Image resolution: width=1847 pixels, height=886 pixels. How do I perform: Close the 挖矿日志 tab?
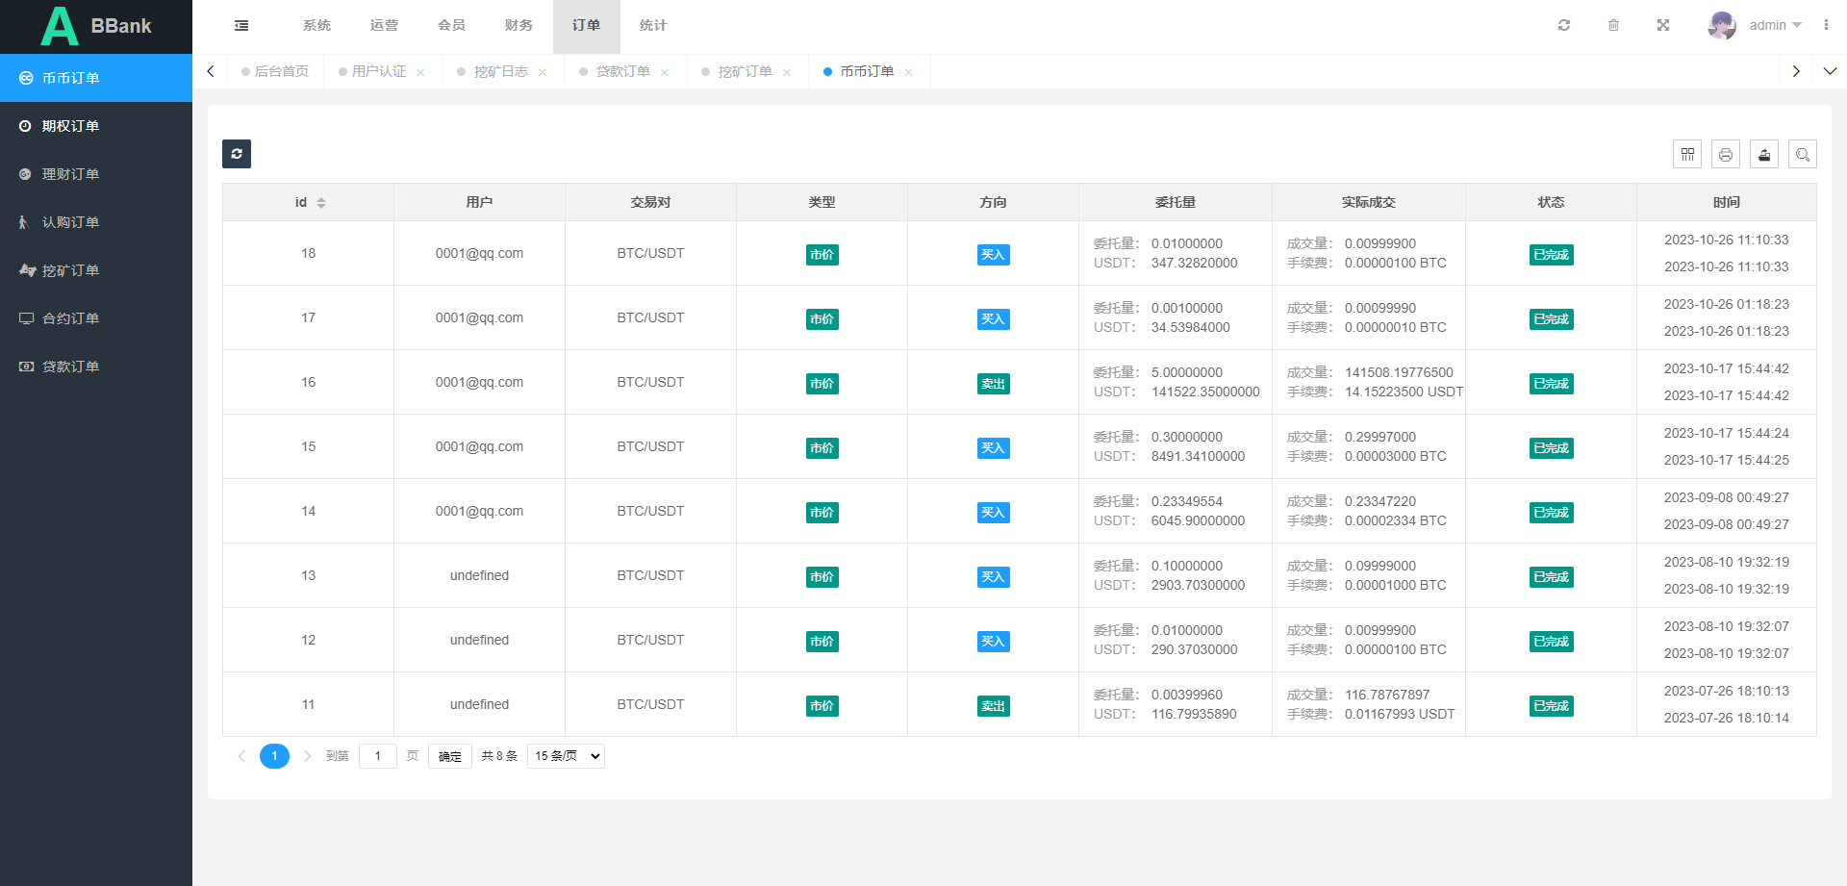tap(543, 73)
